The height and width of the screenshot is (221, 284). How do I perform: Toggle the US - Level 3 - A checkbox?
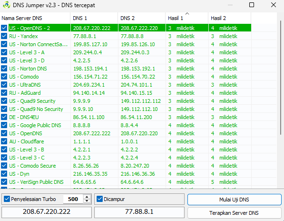[x=4, y=52]
